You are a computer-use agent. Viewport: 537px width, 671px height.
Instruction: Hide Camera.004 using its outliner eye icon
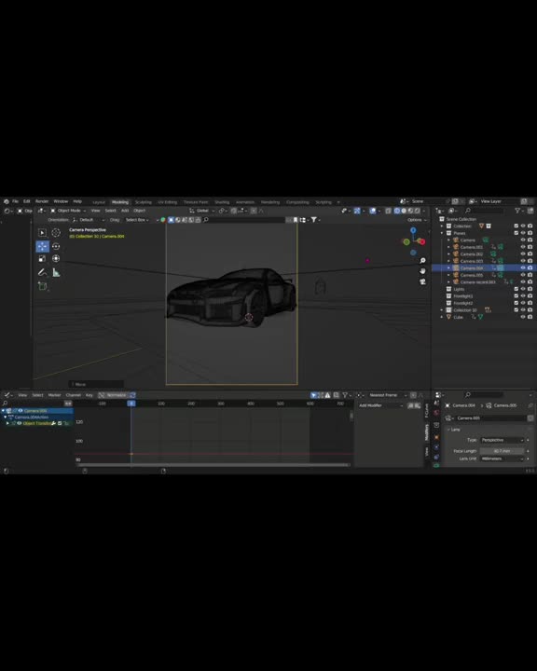(x=523, y=267)
